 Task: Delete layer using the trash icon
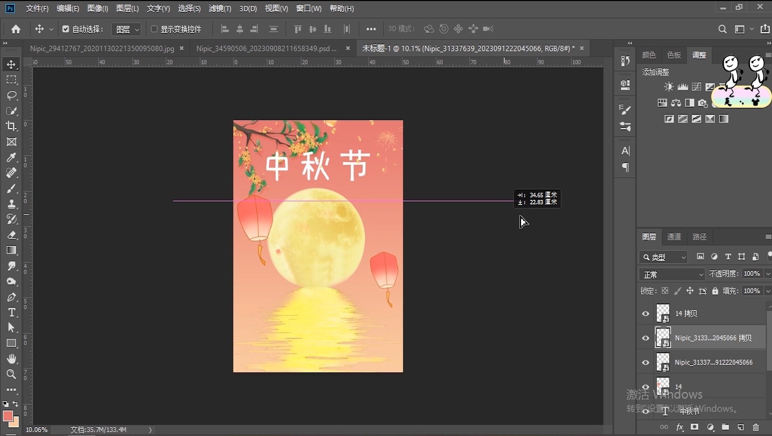tap(756, 427)
